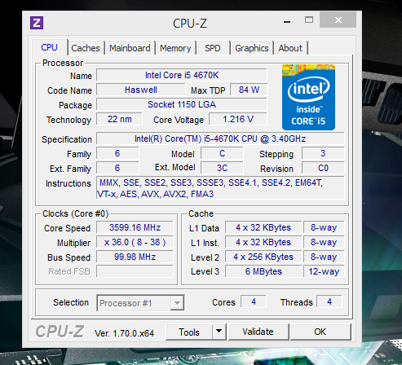This screenshot has width=402, height=365.
Task: Click the CPU-Z purple Z app icon
Action: [37, 23]
